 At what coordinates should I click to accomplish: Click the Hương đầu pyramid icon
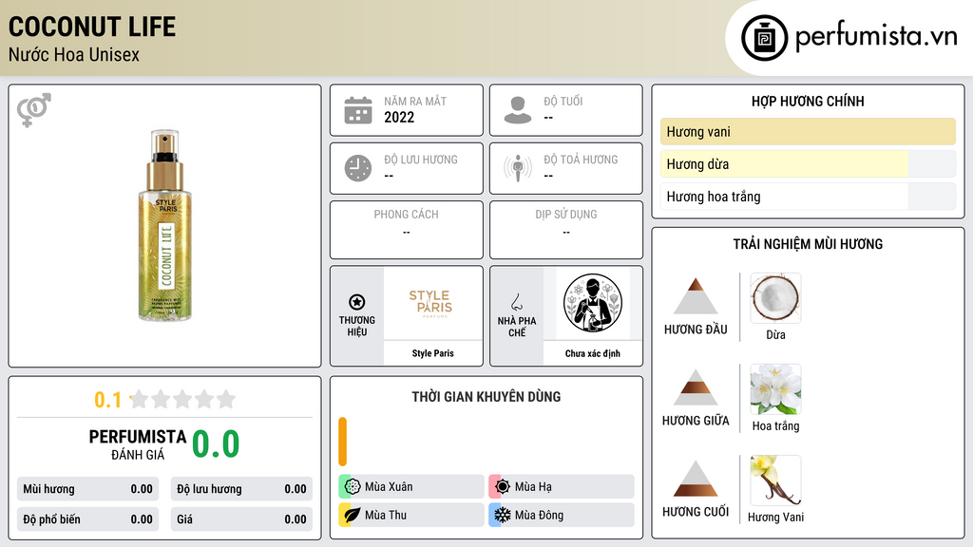696,296
